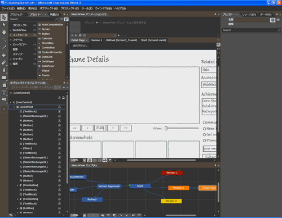Click the active view icon beside artboard header
The height and width of the screenshot is (218, 282).
tap(218, 44)
